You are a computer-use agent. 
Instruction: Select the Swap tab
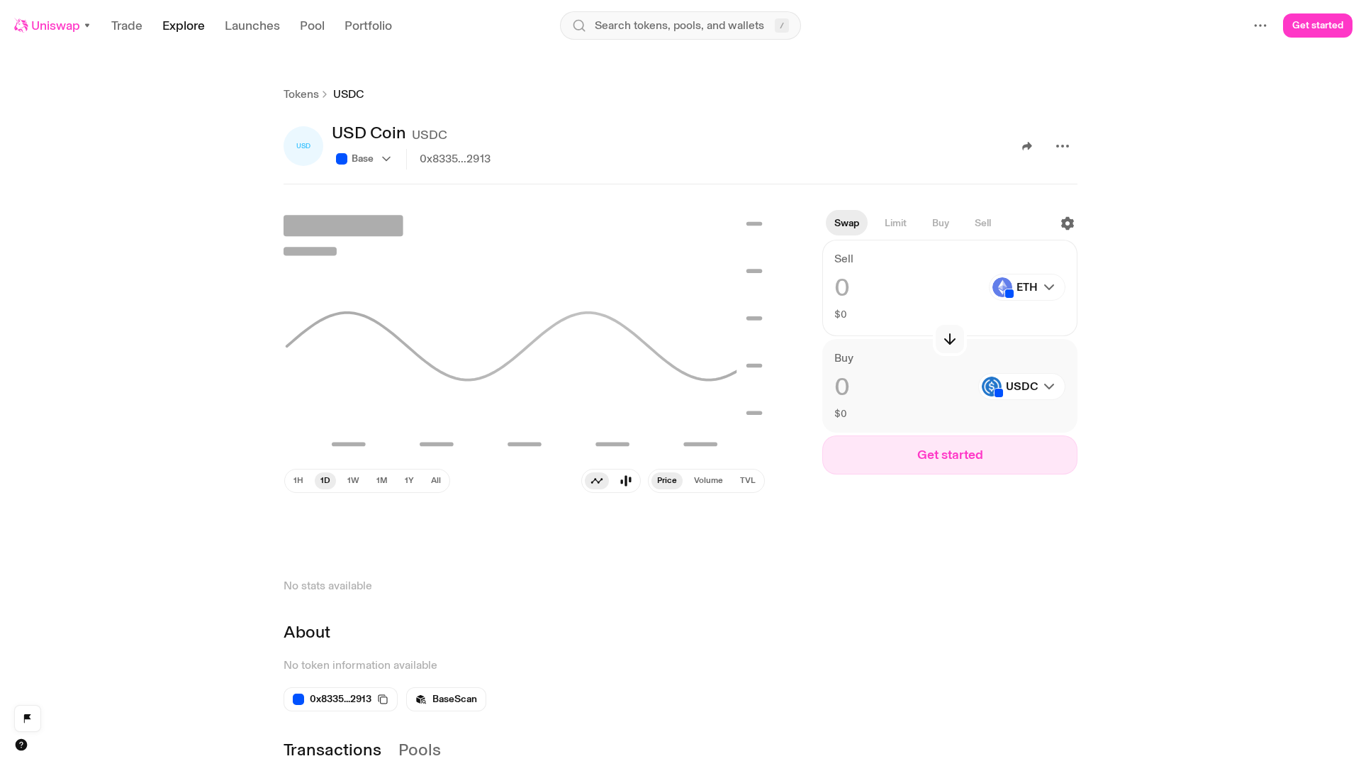click(846, 223)
